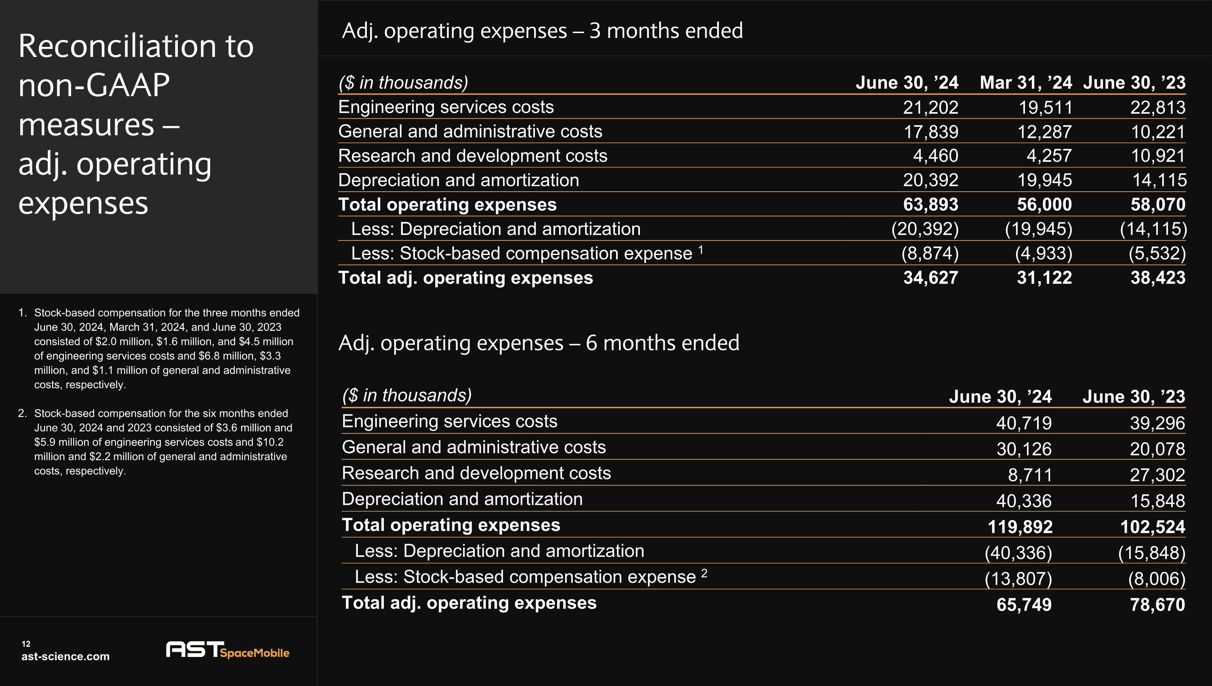
Task: Select the three-month table's "($ in thousands)" label
Action: (x=403, y=82)
